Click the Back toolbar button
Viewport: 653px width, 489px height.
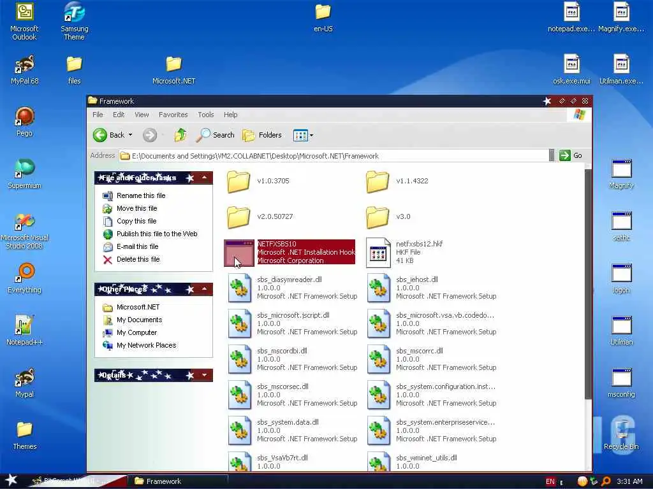coord(108,135)
